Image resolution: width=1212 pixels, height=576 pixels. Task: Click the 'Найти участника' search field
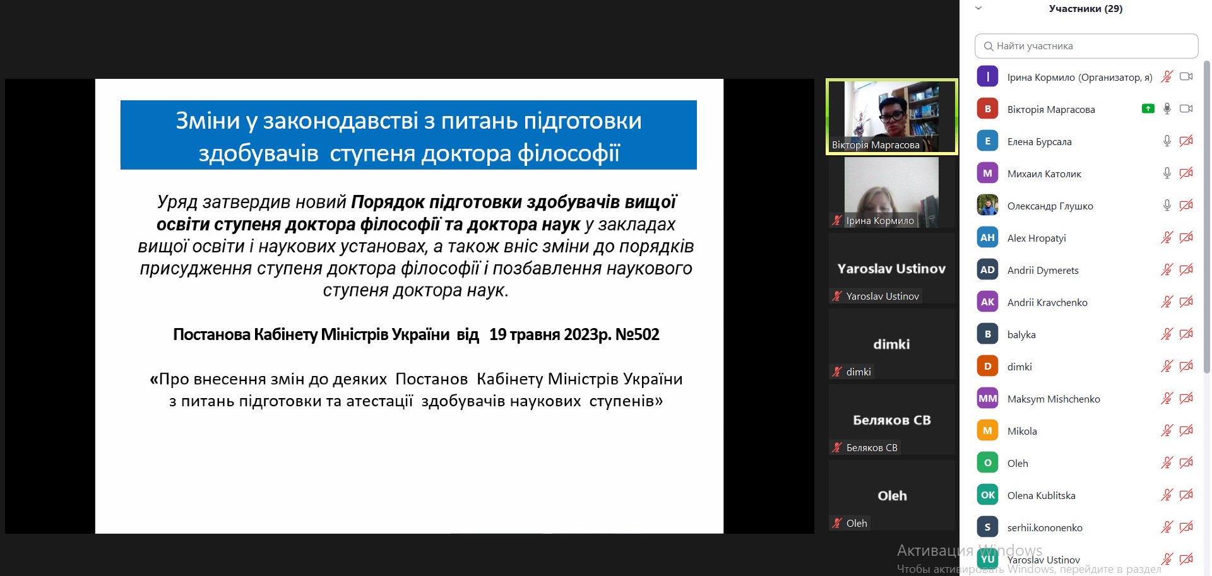(x=1086, y=46)
